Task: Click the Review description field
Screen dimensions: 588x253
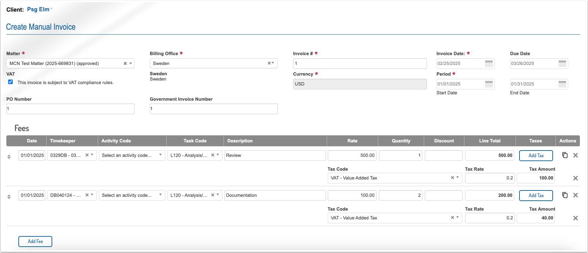Action: [x=275, y=155]
